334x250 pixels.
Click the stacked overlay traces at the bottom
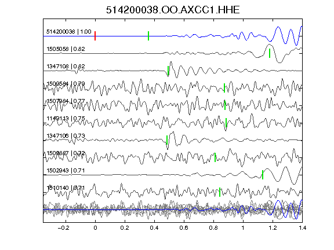coord(173,209)
